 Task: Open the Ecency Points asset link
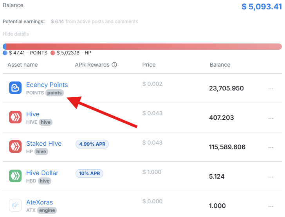tap(47, 85)
